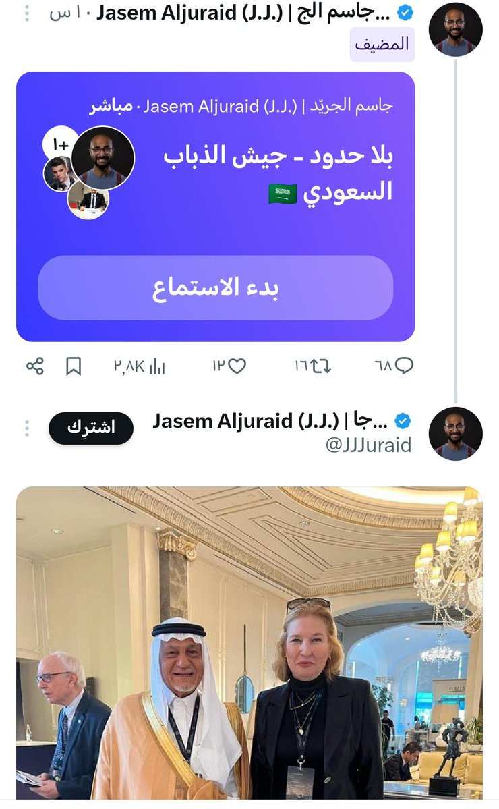Open the second post's three-dot menu
The width and height of the screenshot is (499, 809).
27,428
